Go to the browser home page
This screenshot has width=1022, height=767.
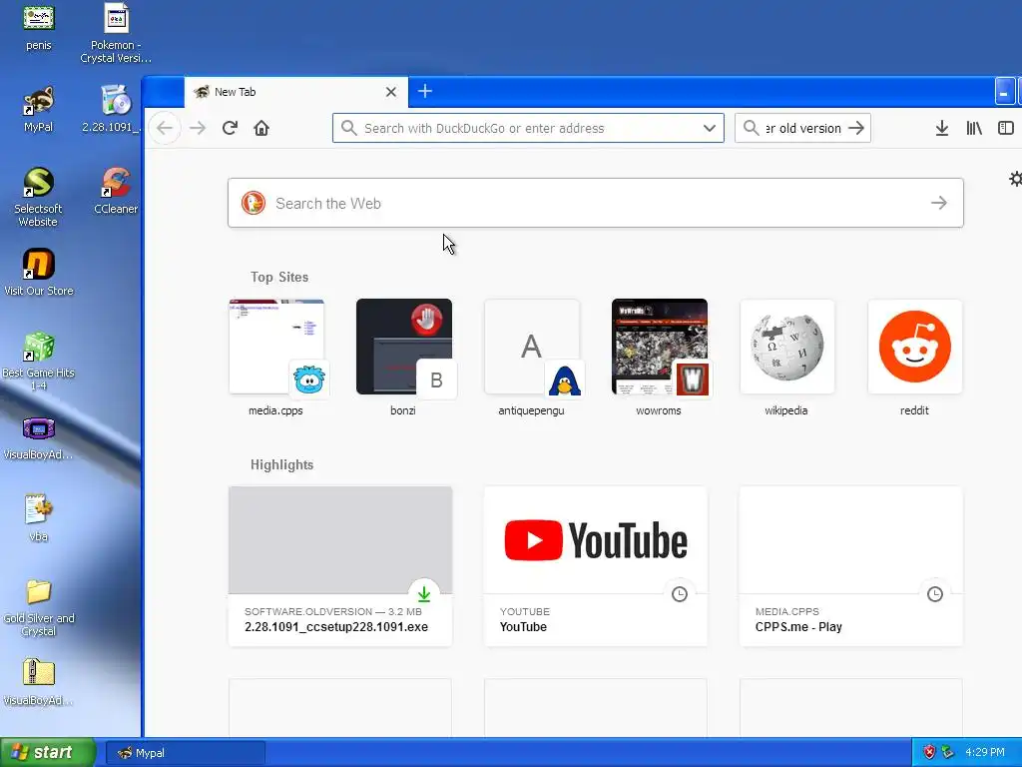pyautogui.click(x=261, y=128)
